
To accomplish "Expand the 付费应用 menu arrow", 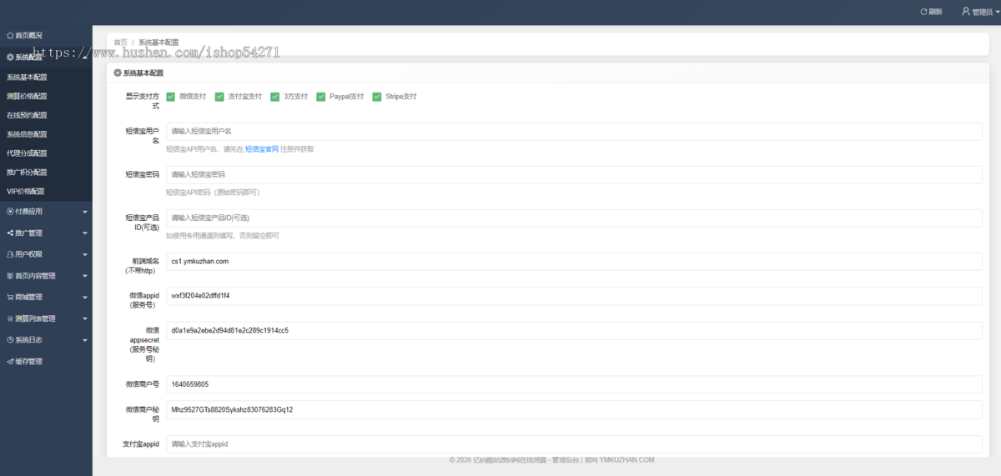I will (x=85, y=212).
